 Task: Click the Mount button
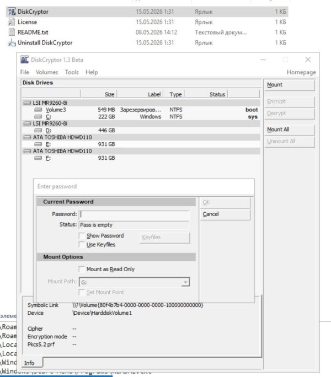tap(290, 85)
